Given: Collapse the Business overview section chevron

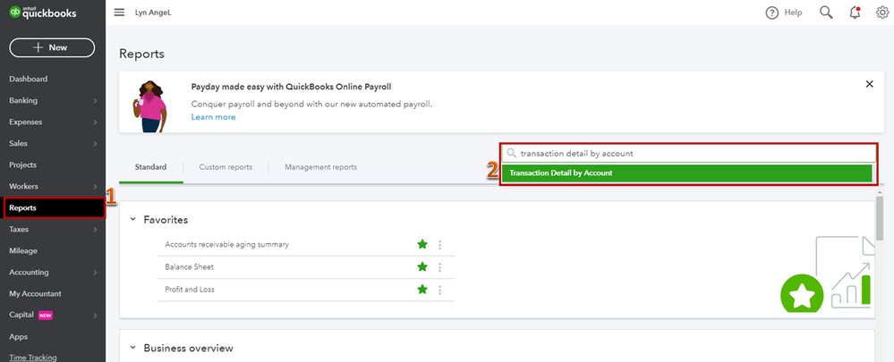Looking at the screenshot, I should tap(132, 347).
